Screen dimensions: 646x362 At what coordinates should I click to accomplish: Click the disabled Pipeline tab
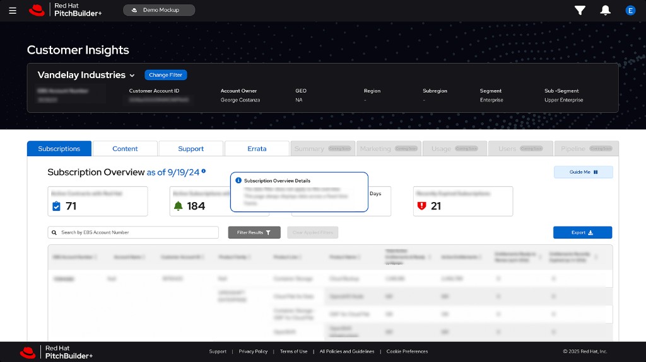coord(586,149)
